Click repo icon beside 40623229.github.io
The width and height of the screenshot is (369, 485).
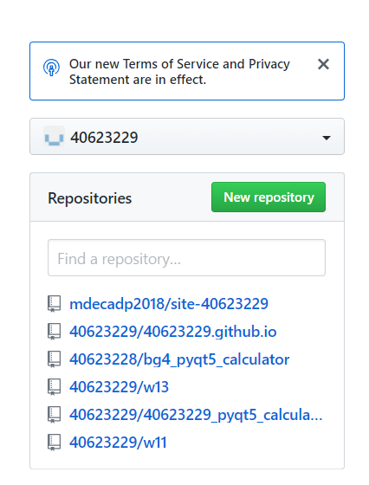click(x=54, y=332)
